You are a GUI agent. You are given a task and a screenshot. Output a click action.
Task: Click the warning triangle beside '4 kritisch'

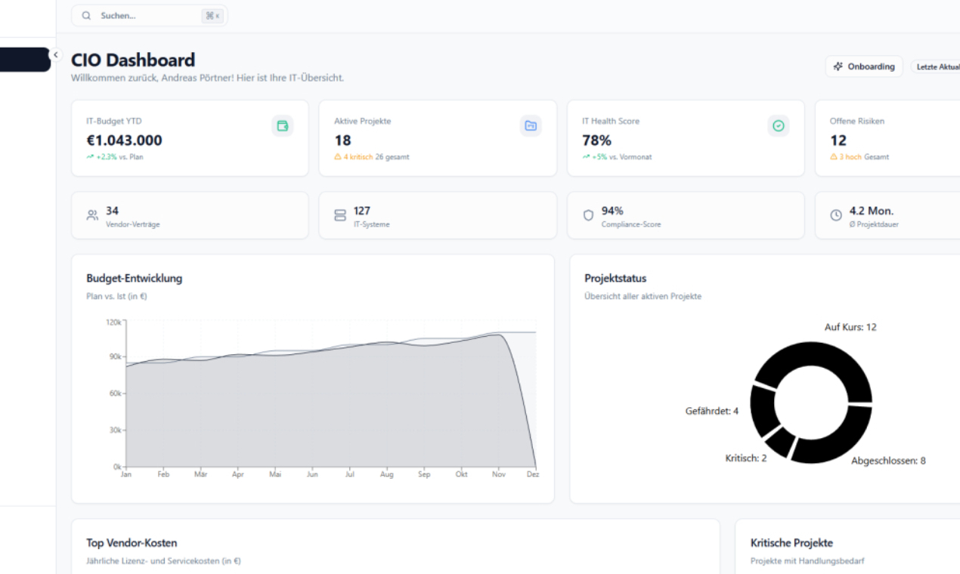tap(336, 156)
